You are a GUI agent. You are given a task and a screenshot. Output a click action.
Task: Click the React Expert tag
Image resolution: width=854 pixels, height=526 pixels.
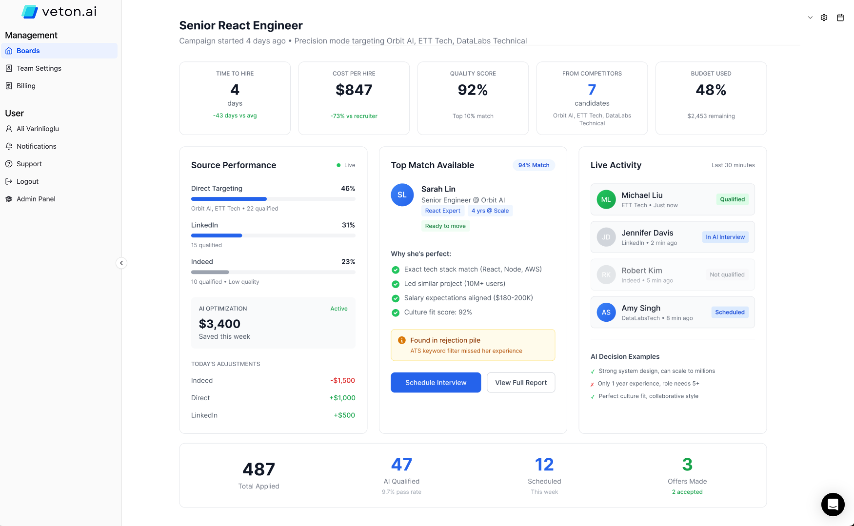pyautogui.click(x=442, y=211)
